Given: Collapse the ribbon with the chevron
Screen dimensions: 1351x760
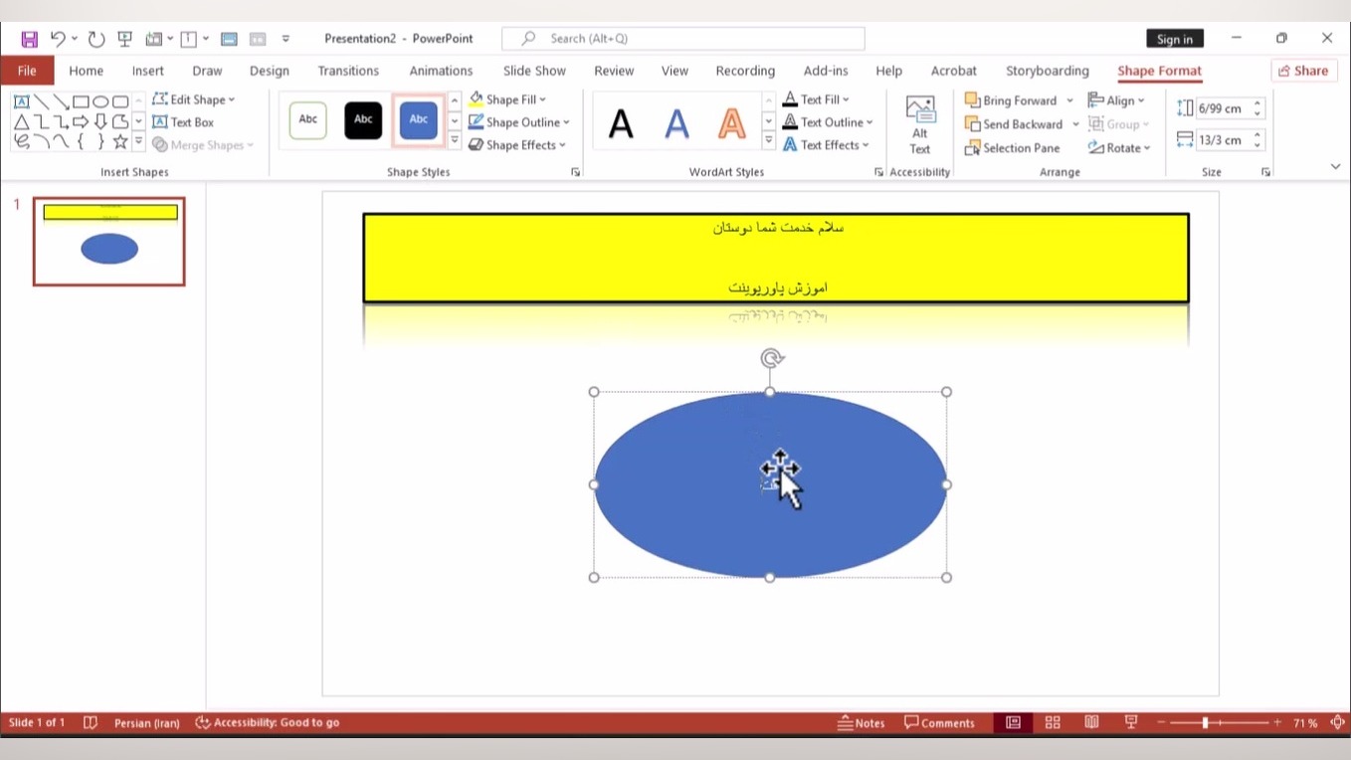Looking at the screenshot, I should coord(1335,167).
